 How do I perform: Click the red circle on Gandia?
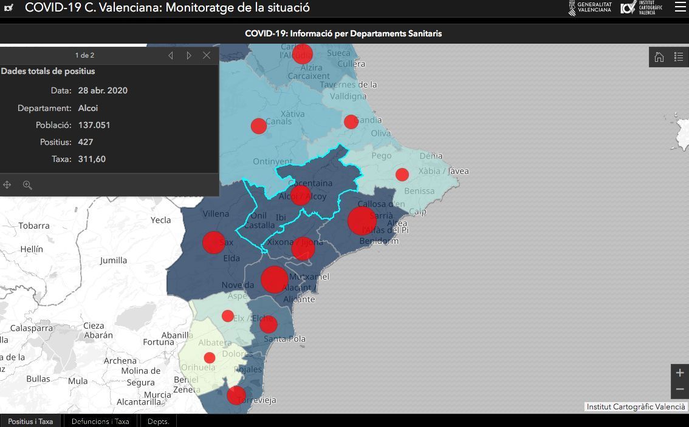(351, 122)
